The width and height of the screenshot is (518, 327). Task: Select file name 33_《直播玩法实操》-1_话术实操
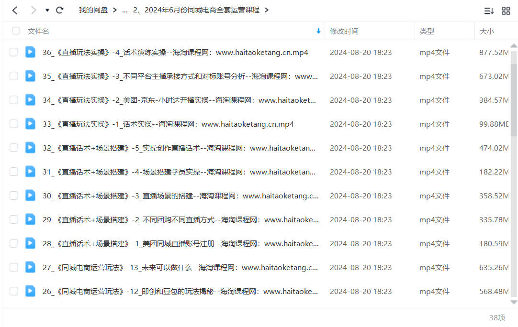pos(168,124)
